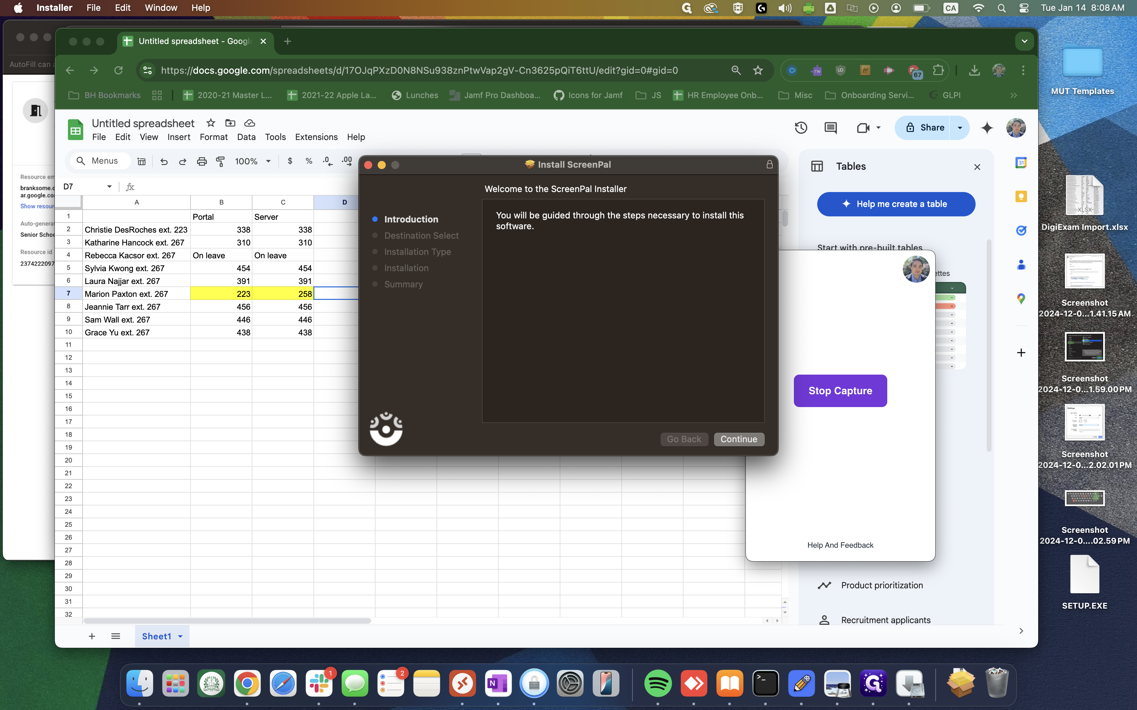This screenshot has height=710, width=1137.
Task: Open Google Maps in side panel
Action: 1021,299
